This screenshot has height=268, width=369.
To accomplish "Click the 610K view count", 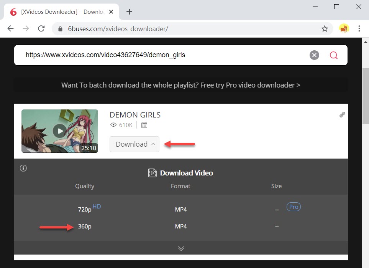I will [x=126, y=125].
